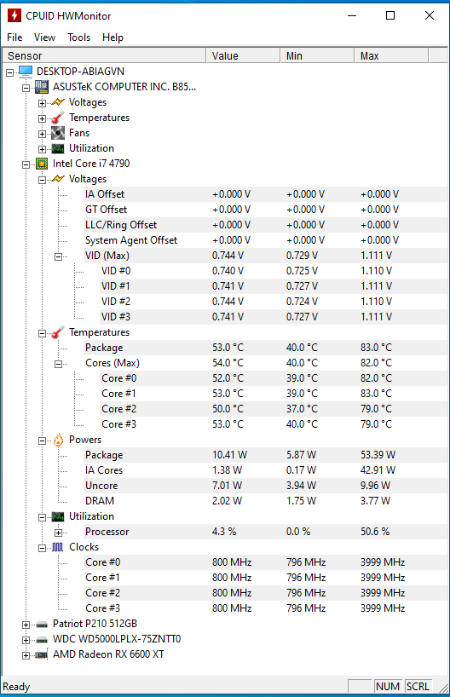450x697 pixels.
Task: Collapse the Clocks node
Action: (42, 548)
